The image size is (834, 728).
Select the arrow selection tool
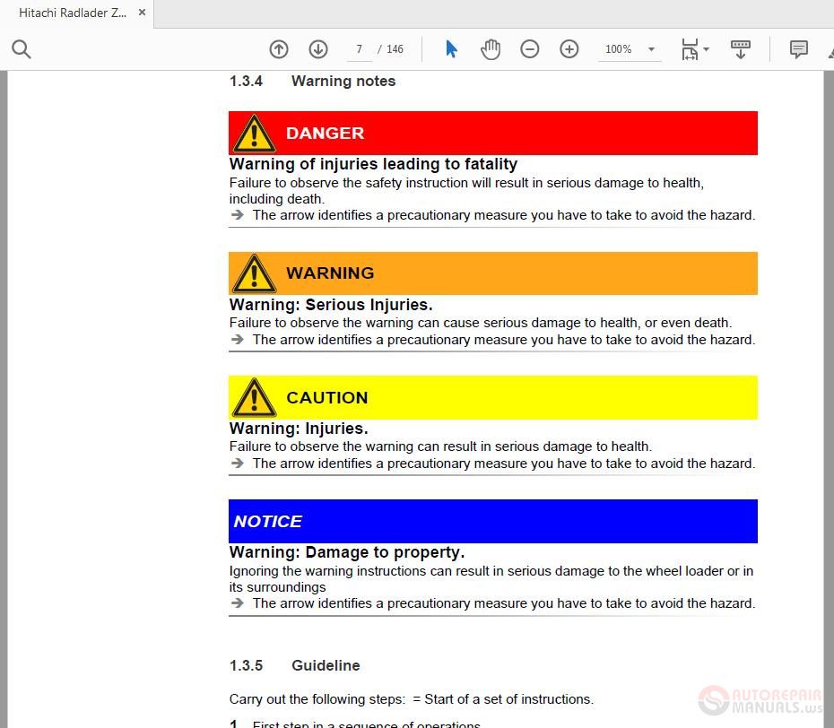tap(451, 49)
